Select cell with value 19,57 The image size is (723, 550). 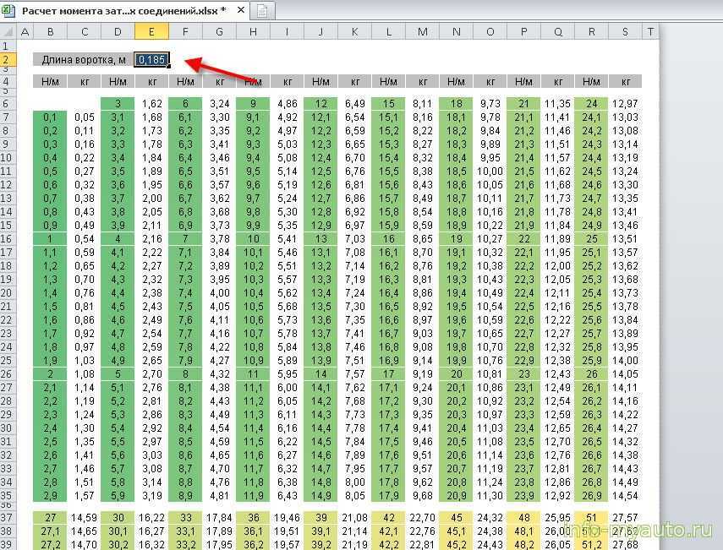point(288,544)
